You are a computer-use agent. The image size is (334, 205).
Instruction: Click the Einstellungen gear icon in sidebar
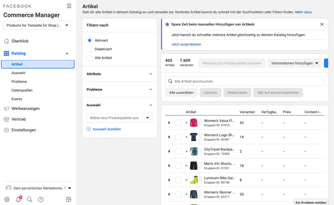point(6,130)
